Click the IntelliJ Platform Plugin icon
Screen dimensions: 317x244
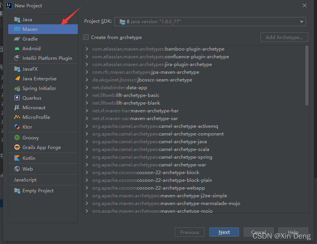click(17, 58)
